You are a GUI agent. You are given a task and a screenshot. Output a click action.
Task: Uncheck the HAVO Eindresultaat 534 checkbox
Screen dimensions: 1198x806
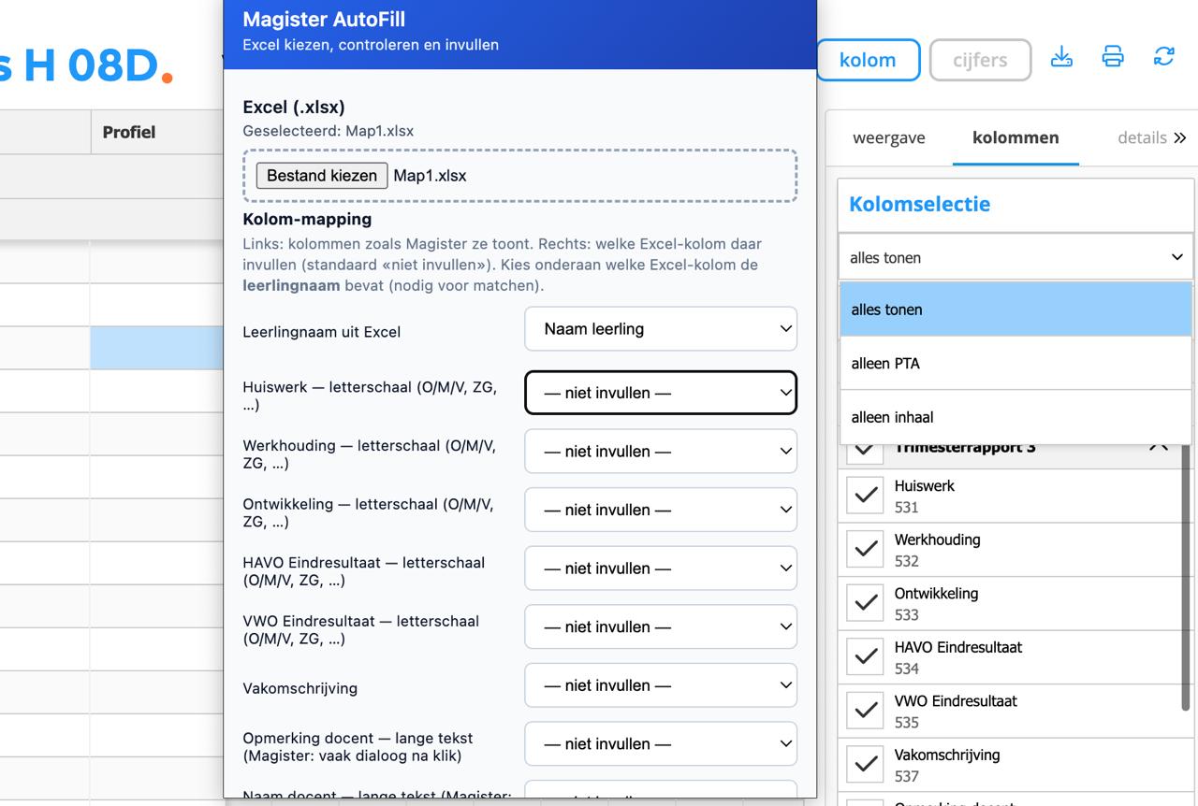point(865,656)
